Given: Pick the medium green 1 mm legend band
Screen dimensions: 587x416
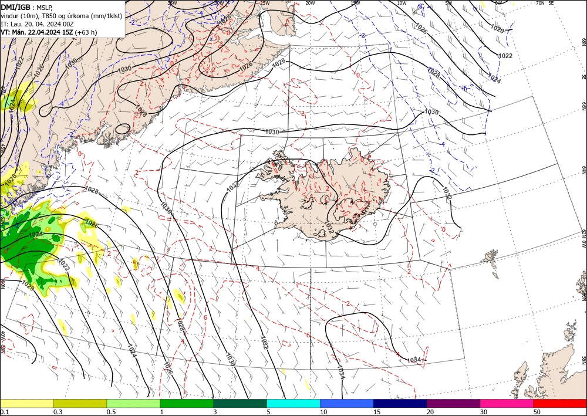Looking at the screenshot, I should click(187, 403).
